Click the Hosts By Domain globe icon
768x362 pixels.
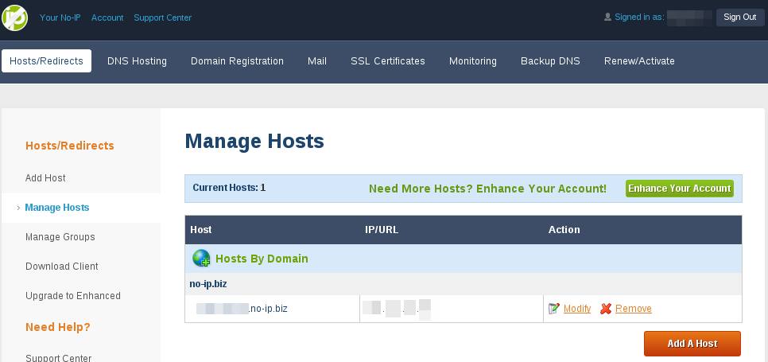click(201, 258)
